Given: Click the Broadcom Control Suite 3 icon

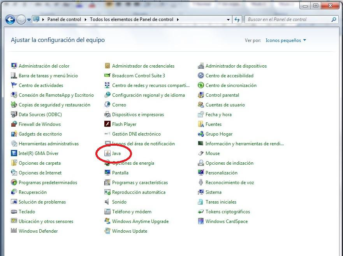Looking at the screenshot, I should (107, 75).
